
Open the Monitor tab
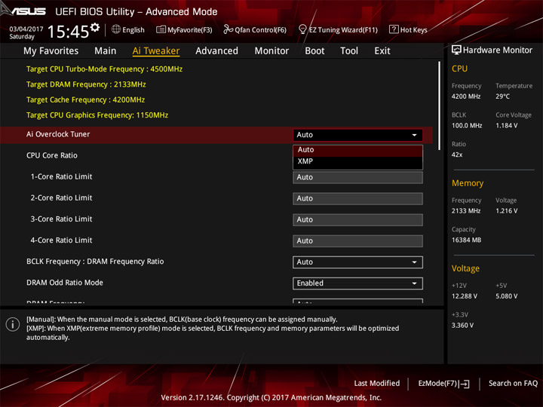(x=271, y=51)
